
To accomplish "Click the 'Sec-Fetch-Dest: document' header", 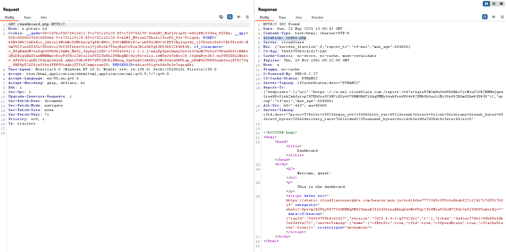I will coord(36,101).
